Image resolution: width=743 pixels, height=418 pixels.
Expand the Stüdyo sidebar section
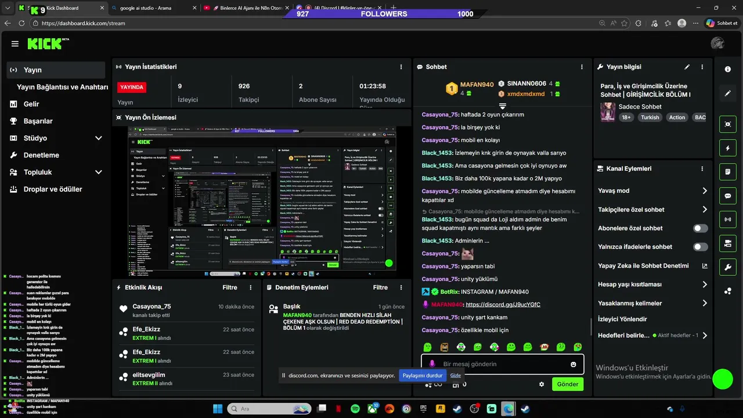[99, 138]
